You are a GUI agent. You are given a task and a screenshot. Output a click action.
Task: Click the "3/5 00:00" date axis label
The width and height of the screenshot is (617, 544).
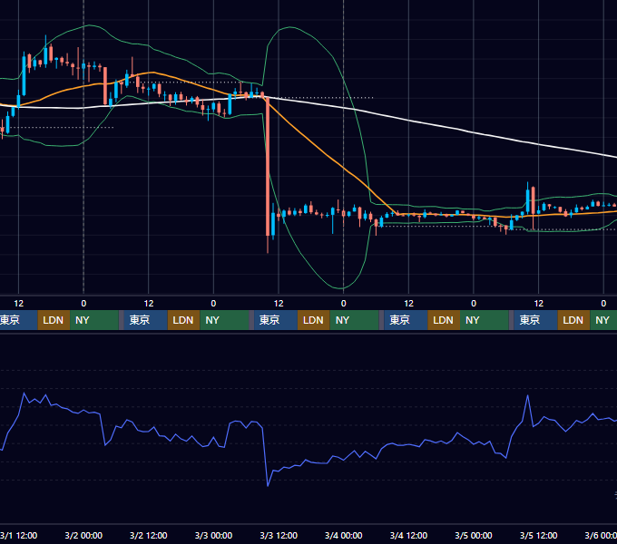coord(474,535)
